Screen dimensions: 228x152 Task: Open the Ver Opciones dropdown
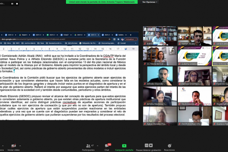pyautogui.click(x=150, y=2)
